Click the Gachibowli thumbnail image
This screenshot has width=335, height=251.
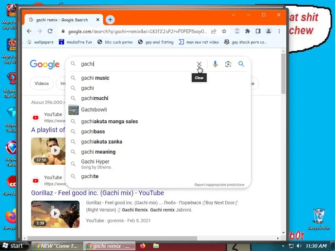(74, 110)
